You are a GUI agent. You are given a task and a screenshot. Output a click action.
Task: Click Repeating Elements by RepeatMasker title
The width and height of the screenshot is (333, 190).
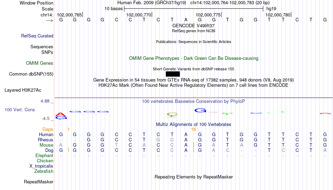[x=193, y=177]
